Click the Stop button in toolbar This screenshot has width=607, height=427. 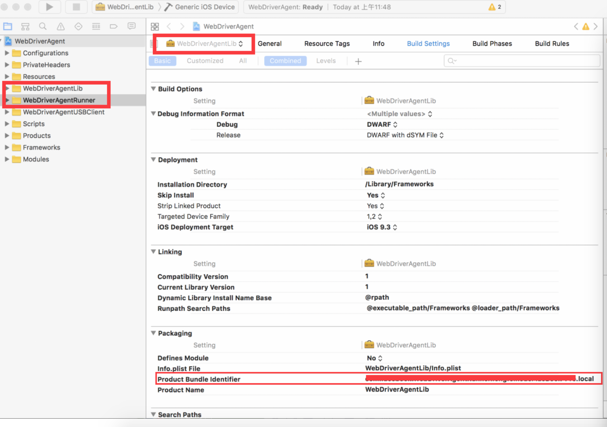coord(76,7)
